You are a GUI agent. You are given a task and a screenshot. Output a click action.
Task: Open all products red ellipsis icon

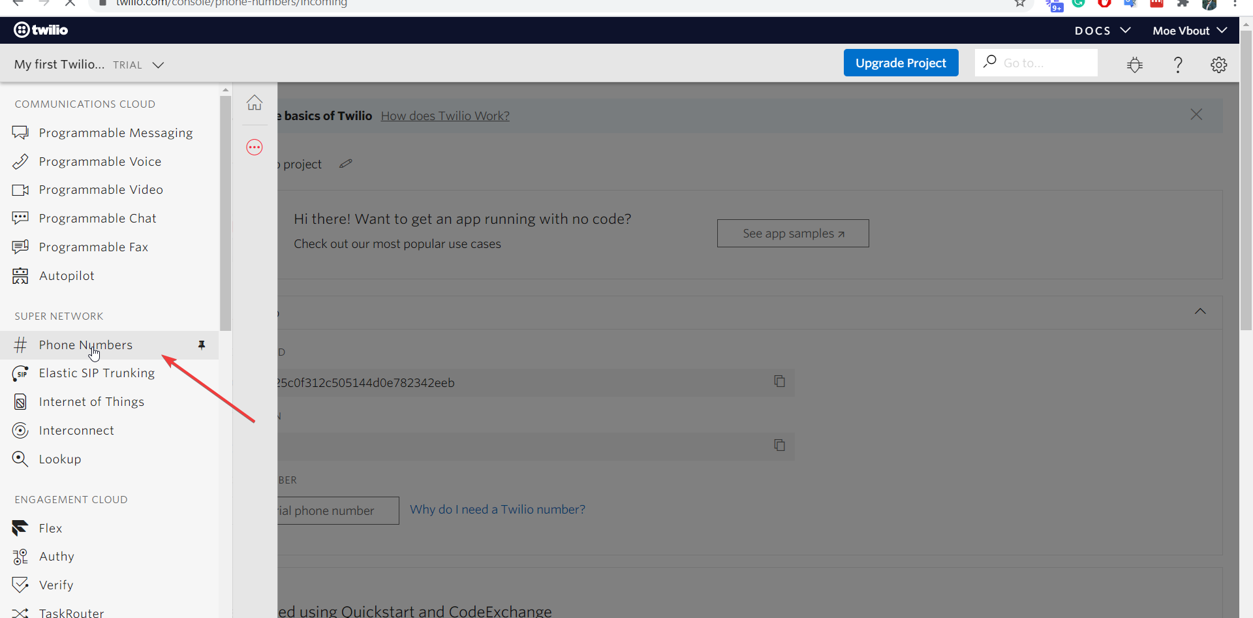pos(255,147)
